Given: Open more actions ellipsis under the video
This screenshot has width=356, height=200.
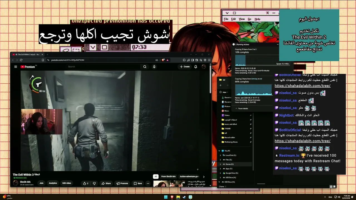Looking at the screenshot, I should pyautogui.click(x=148, y=183).
